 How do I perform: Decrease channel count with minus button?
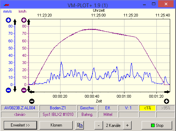99,125
